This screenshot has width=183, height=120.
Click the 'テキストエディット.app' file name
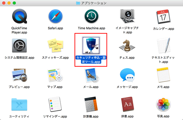click(x=163, y=60)
